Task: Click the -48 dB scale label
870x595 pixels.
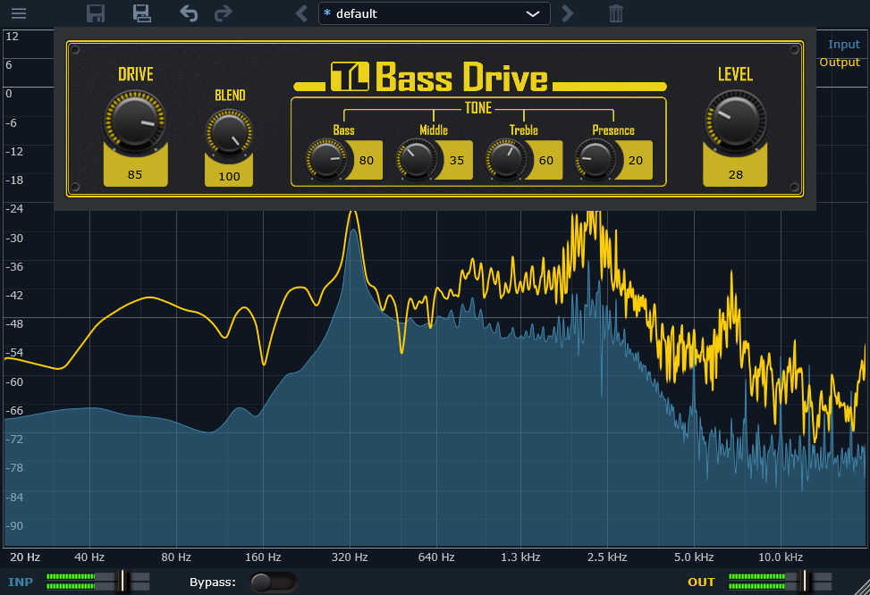Action: pyautogui.click(x=14, y=323)
